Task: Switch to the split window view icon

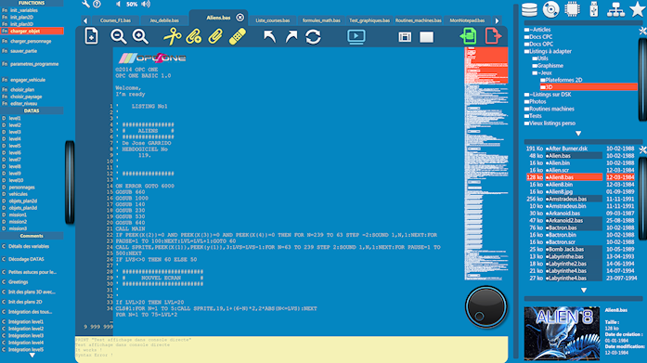Action: 405,37
